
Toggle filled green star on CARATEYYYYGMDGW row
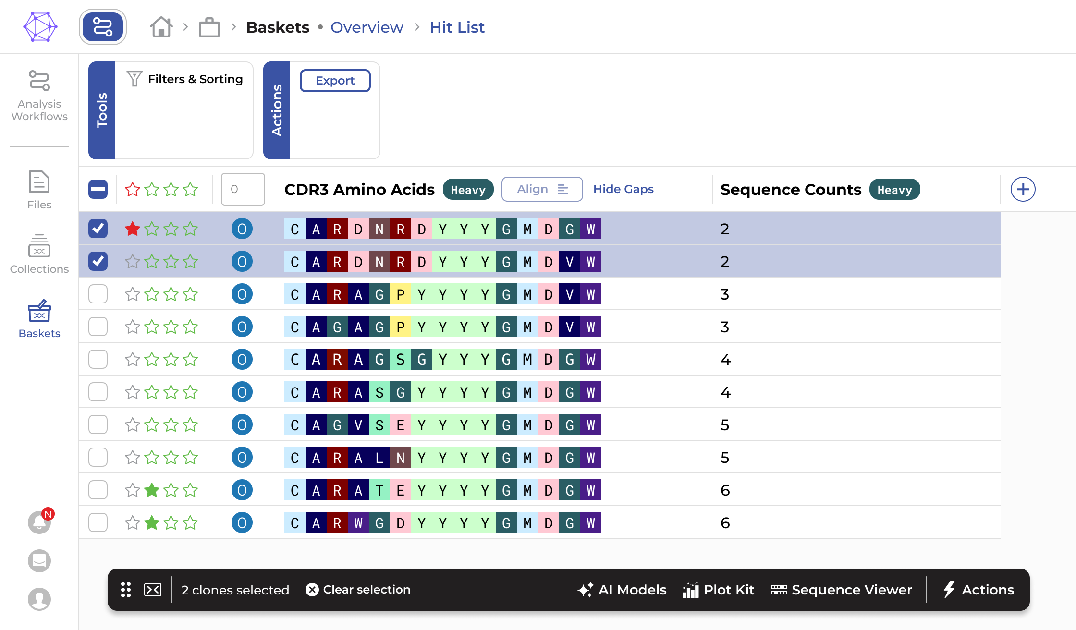tap(152, 490)
